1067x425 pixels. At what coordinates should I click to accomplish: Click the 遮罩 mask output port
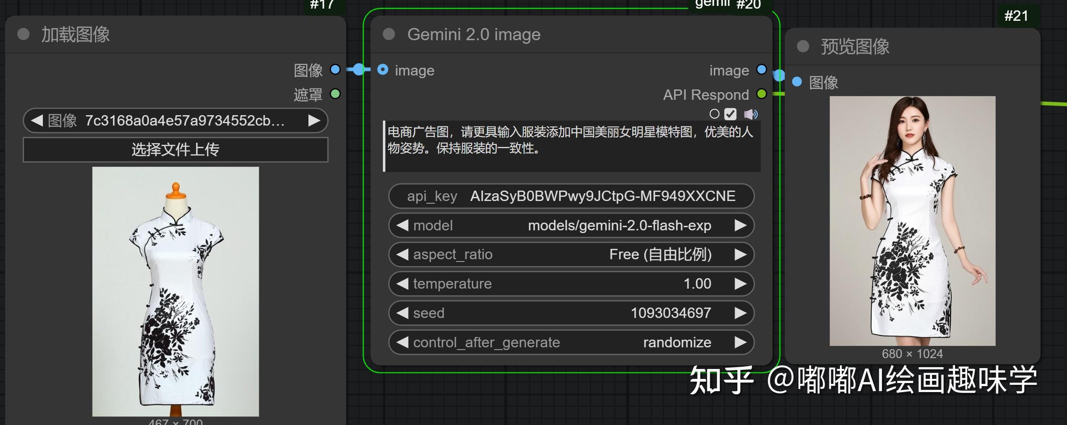(x=335, y=93)
